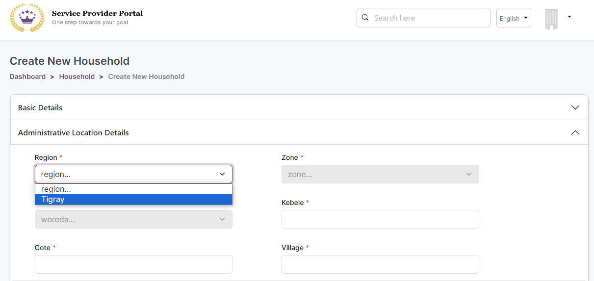Click the Create New Household breadcrumb text
594x281 pixels.
pos(146,77)
